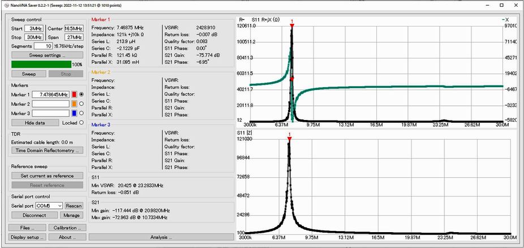The width and height of the screenshot is (524, 248).
Task: Select the Marker 3 radio button
Action: [81, 113]
